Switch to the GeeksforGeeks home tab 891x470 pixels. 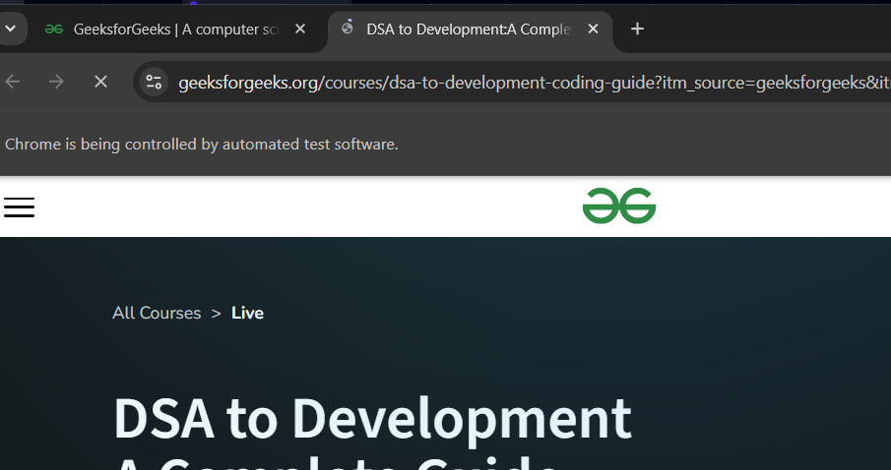pyautogui.click(x=176, y=29)
